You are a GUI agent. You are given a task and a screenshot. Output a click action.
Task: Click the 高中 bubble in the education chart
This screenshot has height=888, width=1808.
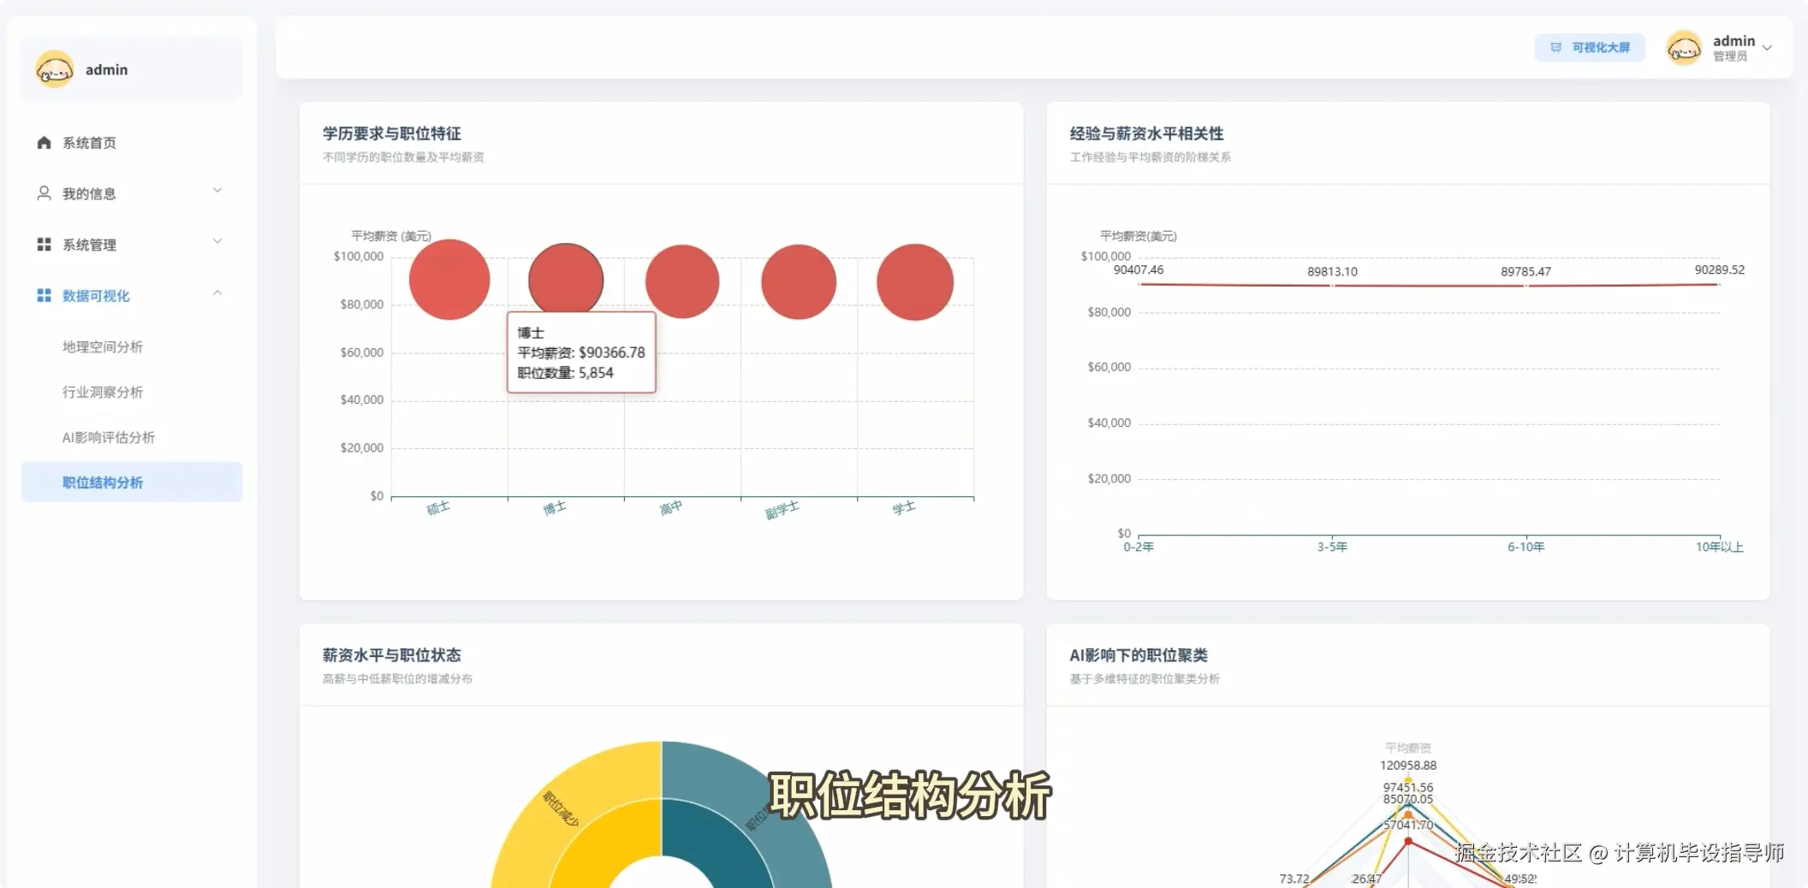click(682, 281)
